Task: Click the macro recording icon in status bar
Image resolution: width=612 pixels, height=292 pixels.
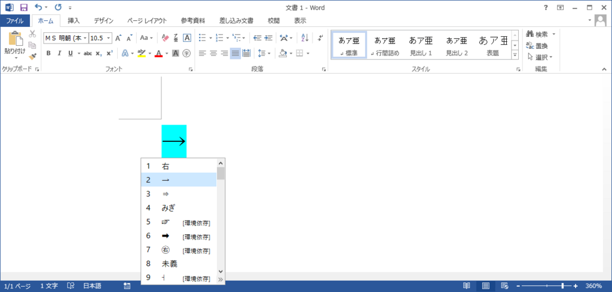Action: (x=127, y=286)
